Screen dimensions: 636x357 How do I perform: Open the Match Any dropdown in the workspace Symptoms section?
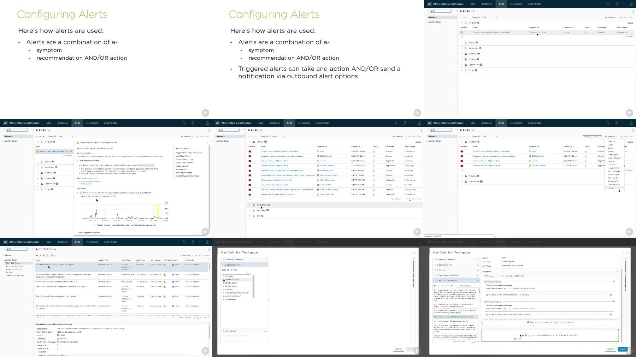(493, 276)
